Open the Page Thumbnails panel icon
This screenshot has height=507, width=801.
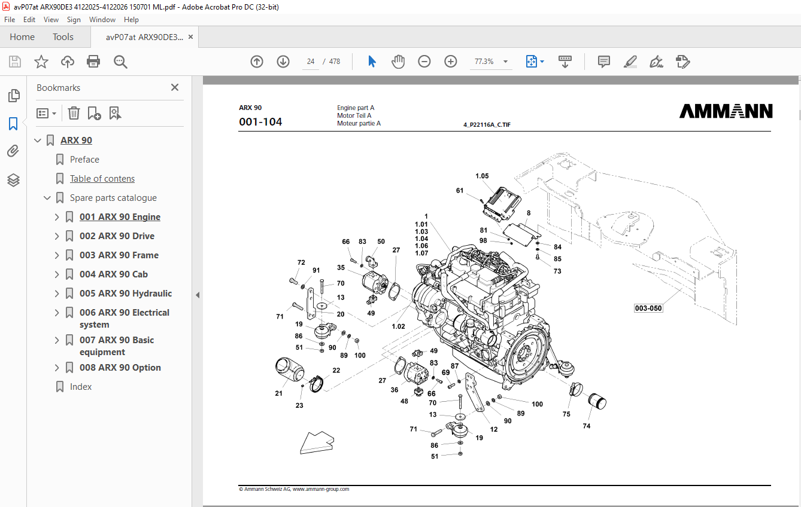(13, 96)
